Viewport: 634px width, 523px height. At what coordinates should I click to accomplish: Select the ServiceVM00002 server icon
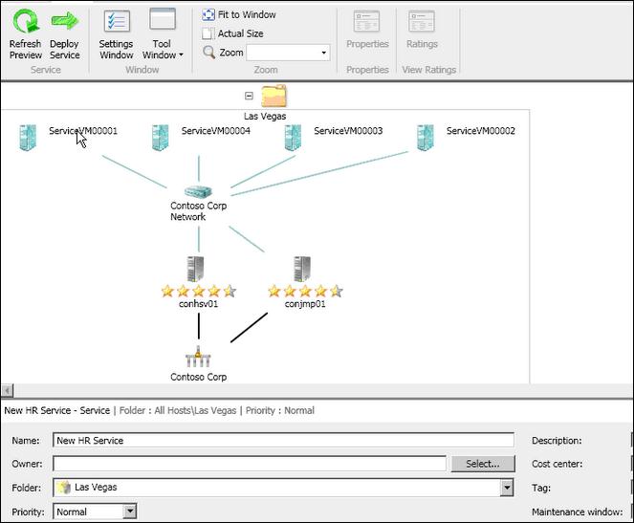pyautogui.click(x=426, y=138)
